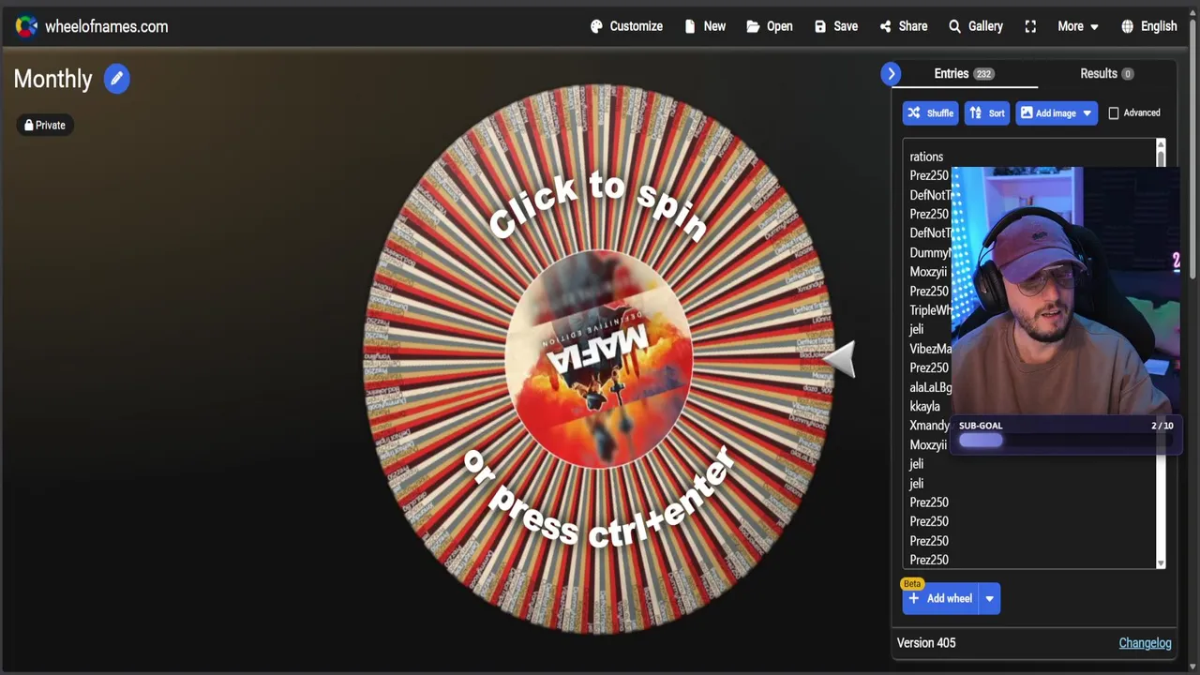Viewport: 1200px width, 675px height.
Task: Open the Gallery search
Action: point(975,26)
